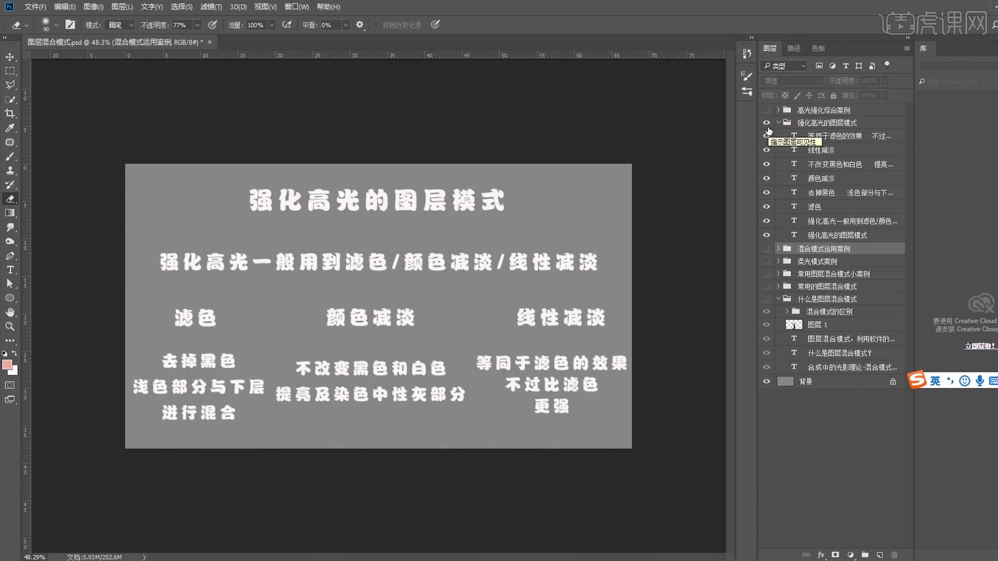Image resolution: width=998 pixels, height=561 pixels.
Task: Toggle brush settings panel icon
Action: [x=70, y=24]
